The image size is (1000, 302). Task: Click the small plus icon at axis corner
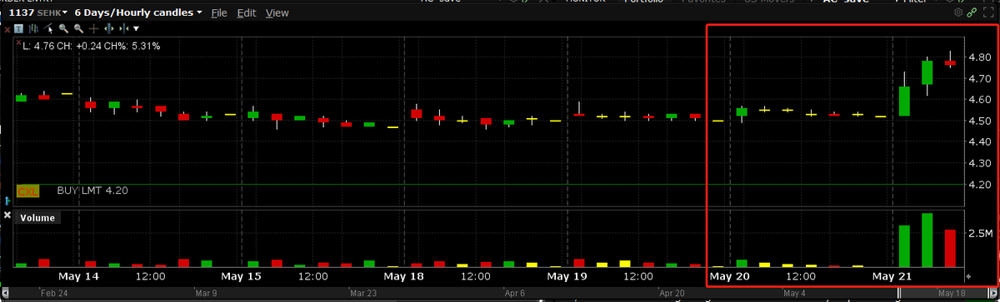[968, 276]
